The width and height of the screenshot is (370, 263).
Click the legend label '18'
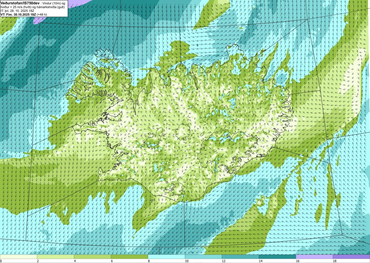pyautogui.click(x=335, y=261)
